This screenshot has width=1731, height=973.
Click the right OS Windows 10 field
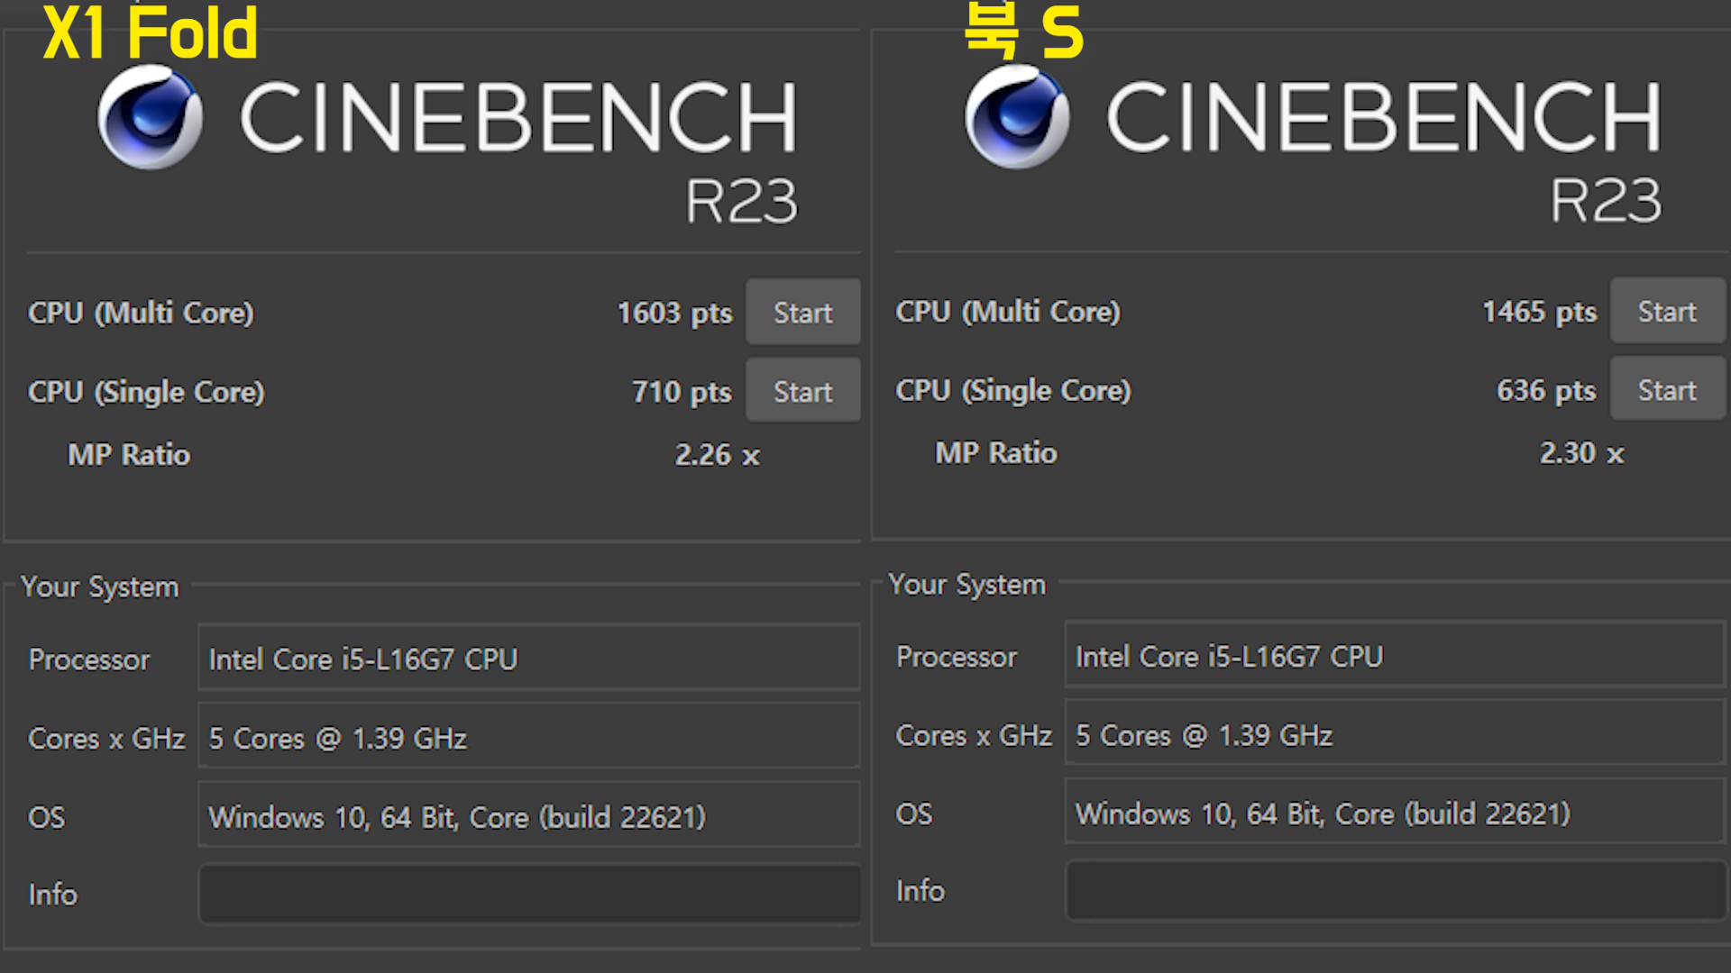(1395, 814)
